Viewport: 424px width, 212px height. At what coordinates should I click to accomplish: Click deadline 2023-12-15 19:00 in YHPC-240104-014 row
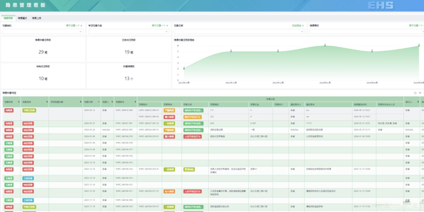pos(362,169)
